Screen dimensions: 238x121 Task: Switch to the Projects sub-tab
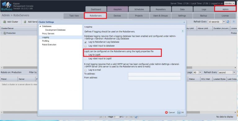(139, 16)
